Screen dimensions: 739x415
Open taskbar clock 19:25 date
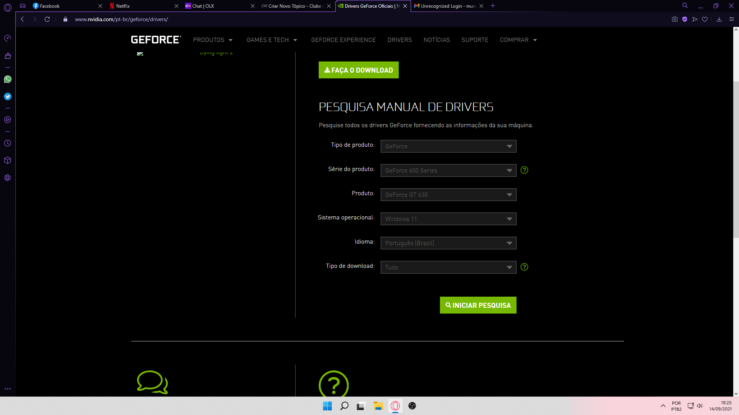point(721,406)
